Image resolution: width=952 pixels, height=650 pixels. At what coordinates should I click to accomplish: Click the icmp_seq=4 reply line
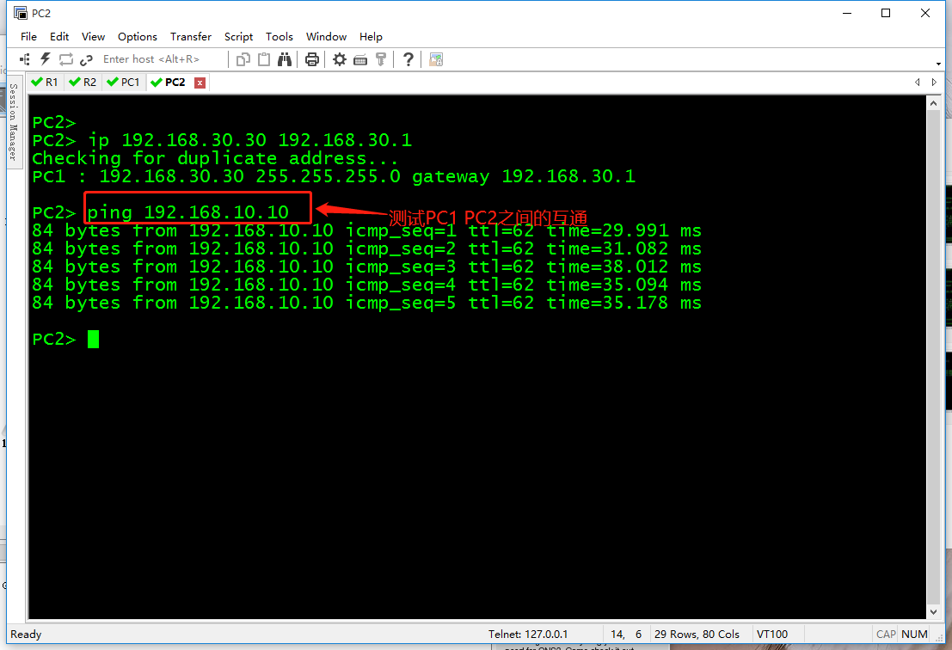tap(366, 285)
